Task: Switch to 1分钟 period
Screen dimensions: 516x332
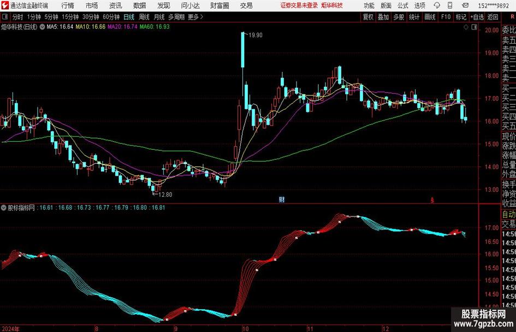Action: (34, 17)
